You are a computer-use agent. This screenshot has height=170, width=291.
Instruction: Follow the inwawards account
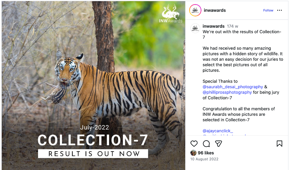pos(268,11)
